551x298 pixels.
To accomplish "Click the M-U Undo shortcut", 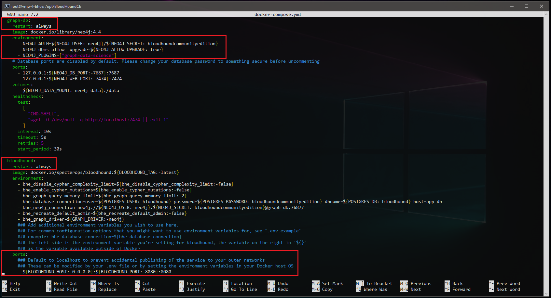I will point(278,283).
